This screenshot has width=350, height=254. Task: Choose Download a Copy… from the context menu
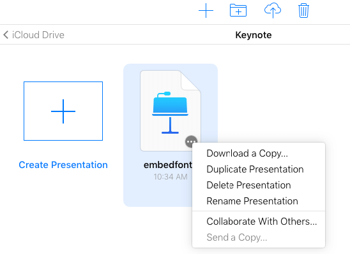pos(247,153)
